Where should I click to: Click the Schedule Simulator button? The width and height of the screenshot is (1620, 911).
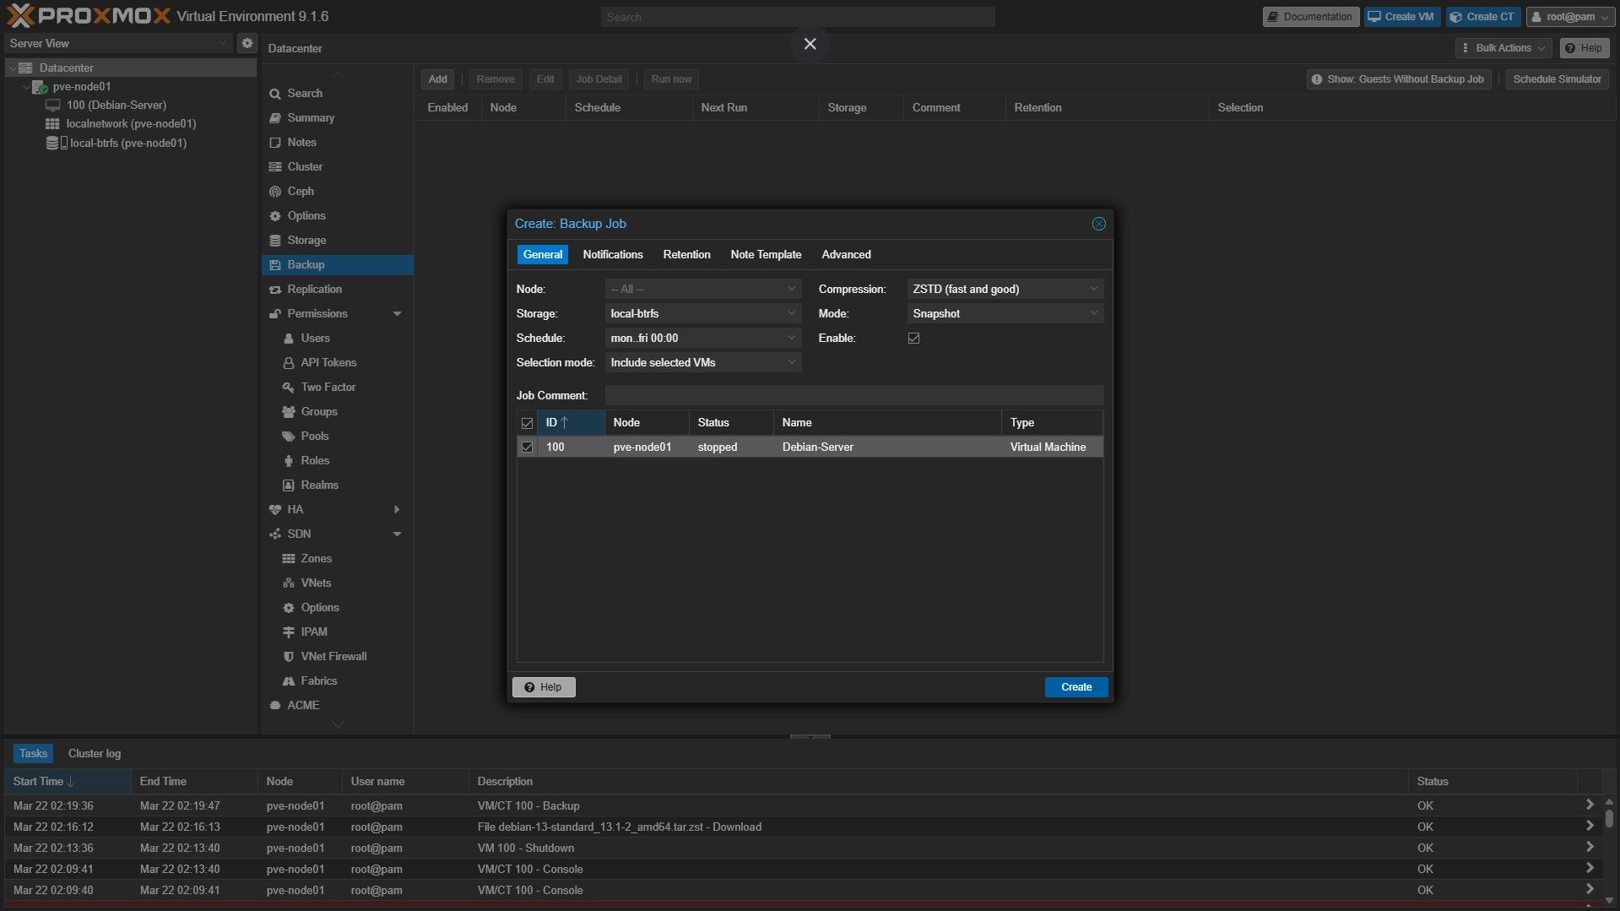(x=1557, y=79)
